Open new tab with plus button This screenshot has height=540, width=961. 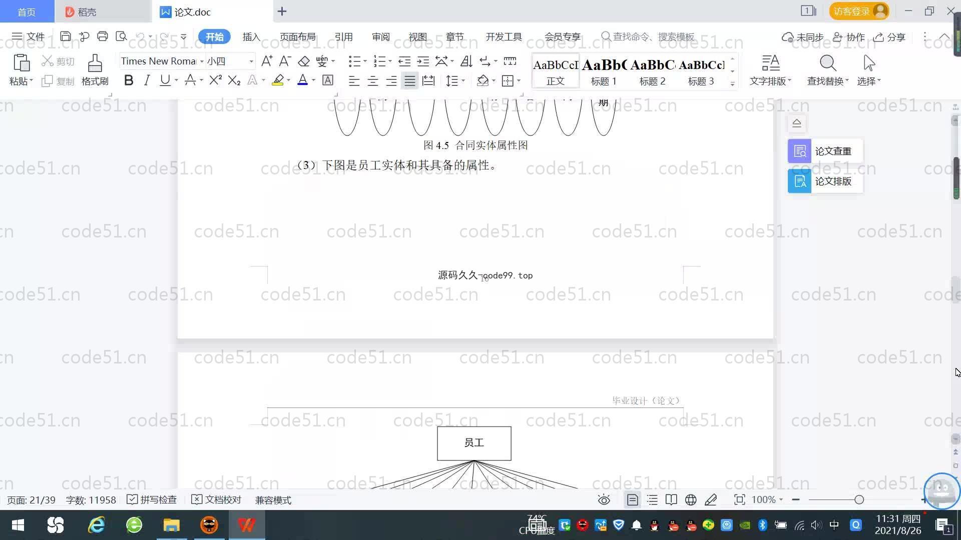pos(282,11)
